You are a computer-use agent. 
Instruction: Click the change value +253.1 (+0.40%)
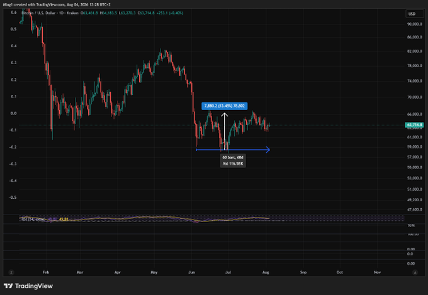(x=170, y=13)
